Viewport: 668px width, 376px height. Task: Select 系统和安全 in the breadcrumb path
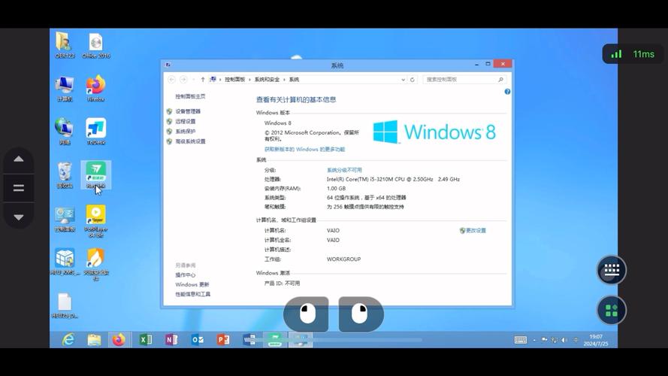tap(267, 79)
